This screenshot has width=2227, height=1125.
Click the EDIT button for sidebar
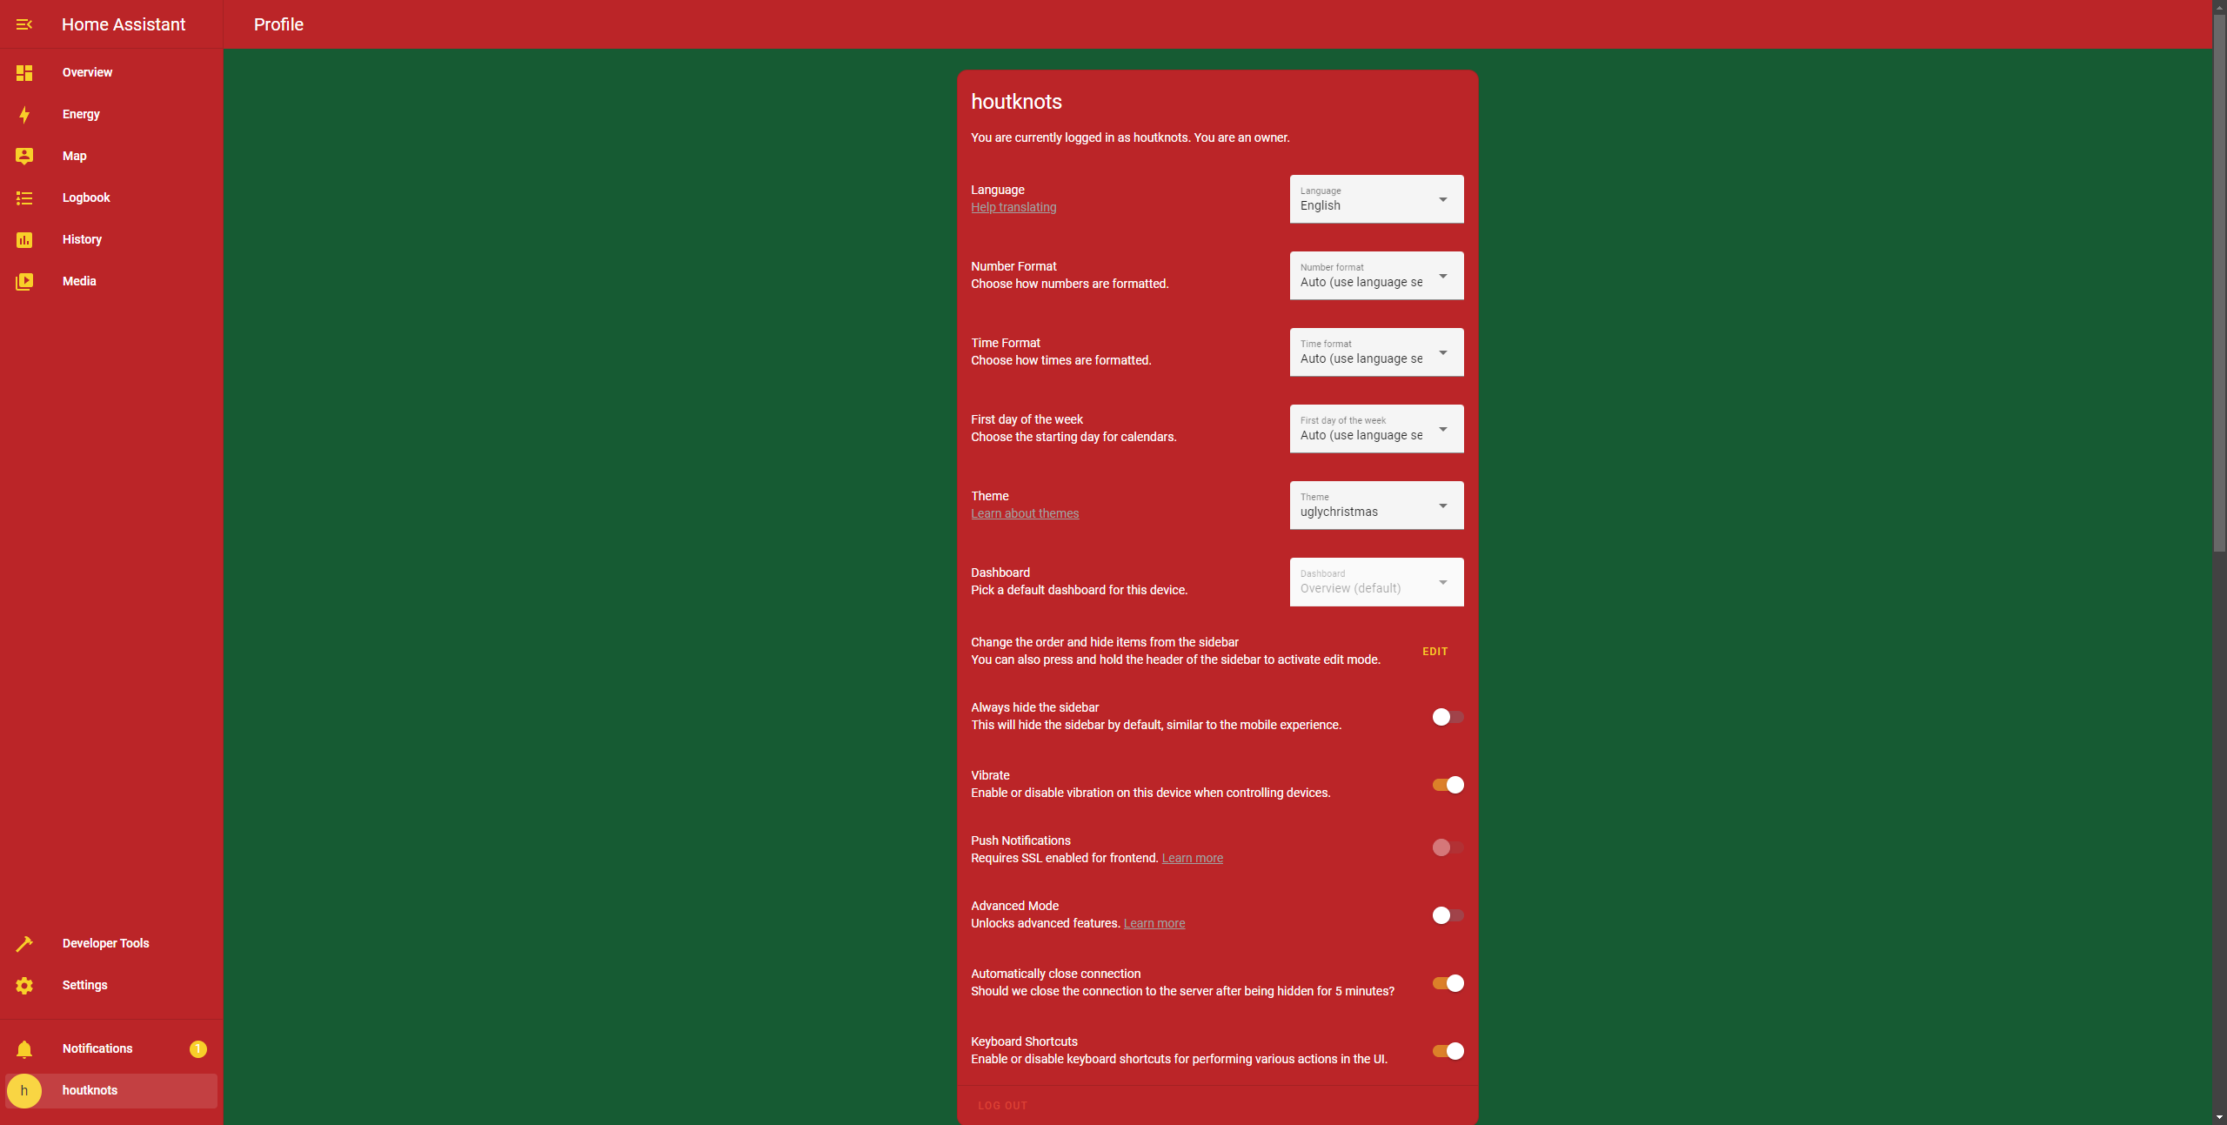1434,650
